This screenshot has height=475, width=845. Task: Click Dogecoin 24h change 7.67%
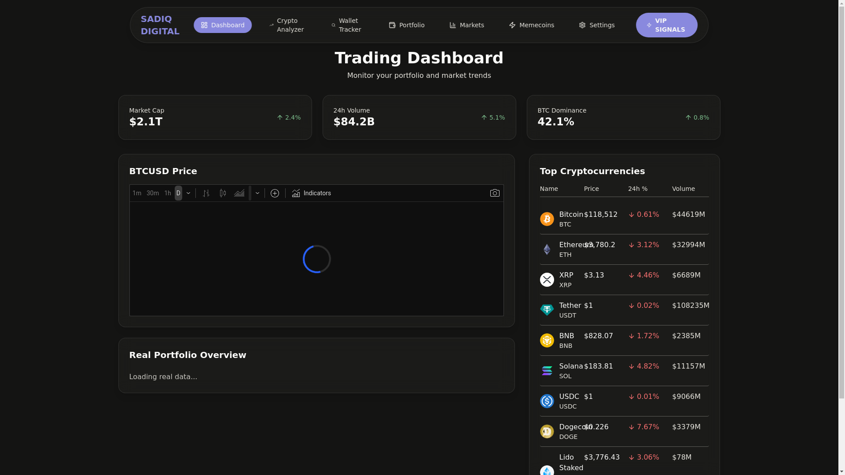644,427
